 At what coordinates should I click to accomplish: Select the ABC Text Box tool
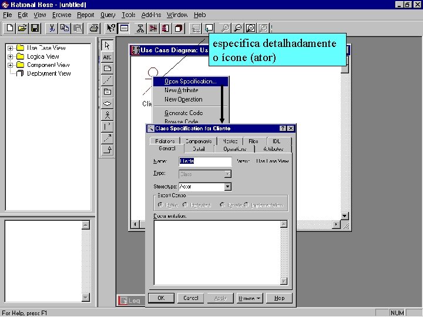tap(107, 57)
